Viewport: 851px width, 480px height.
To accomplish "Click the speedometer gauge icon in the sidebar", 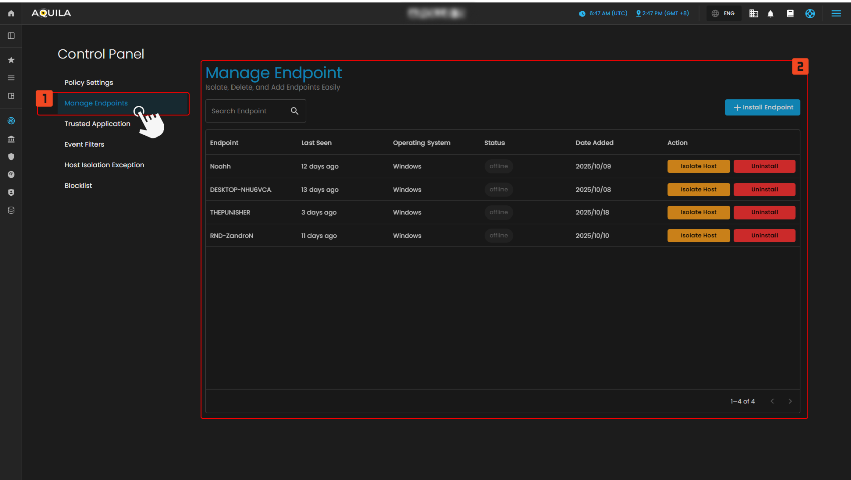I will pos(11,174).
